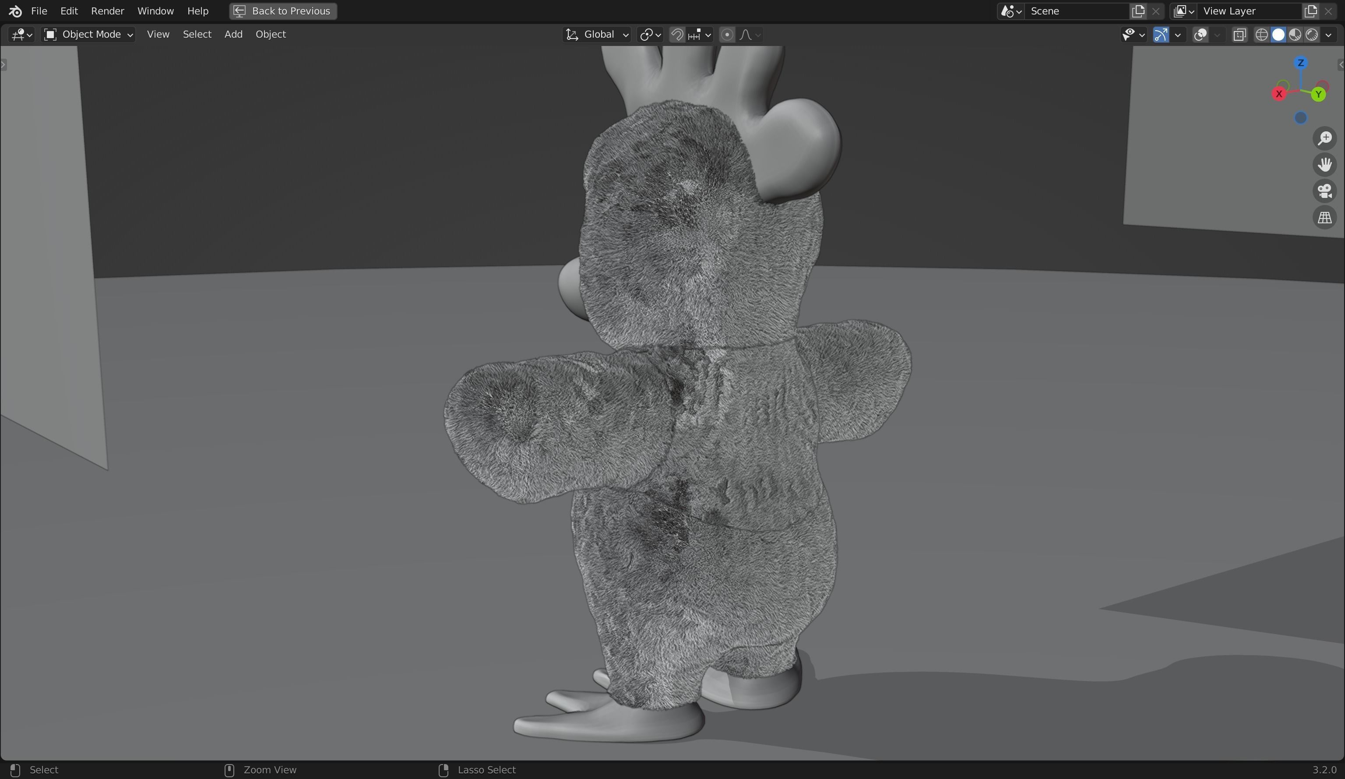This screenshot has width=1345, height=779.
Task: Open the viewport Object menu
Action: [271, 35]
